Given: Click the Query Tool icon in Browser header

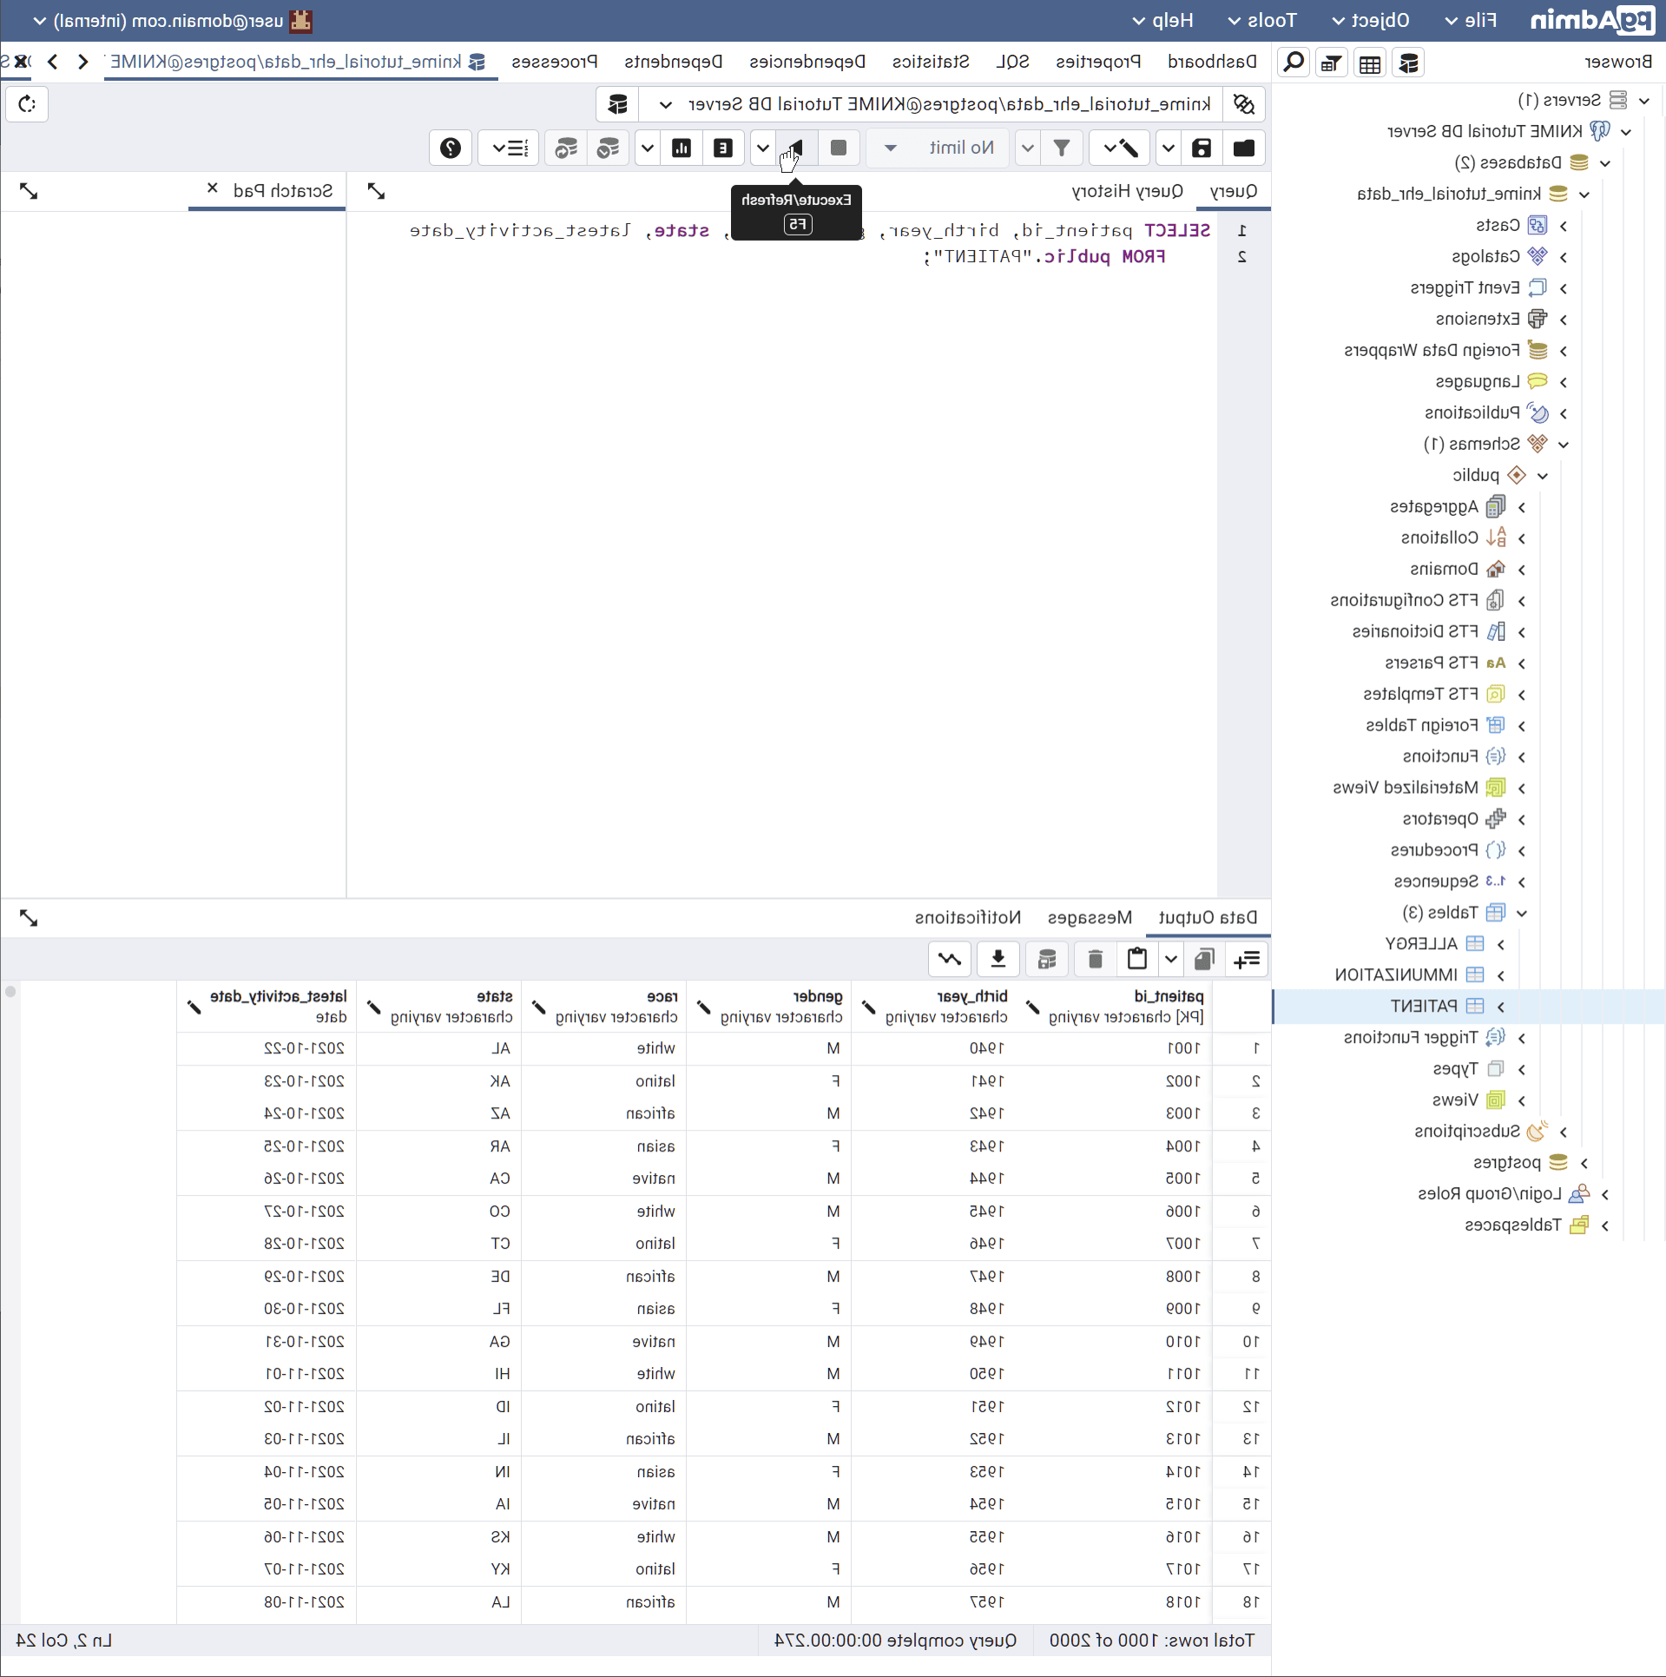Looking at the screenshot, I should click(1408, 63).
